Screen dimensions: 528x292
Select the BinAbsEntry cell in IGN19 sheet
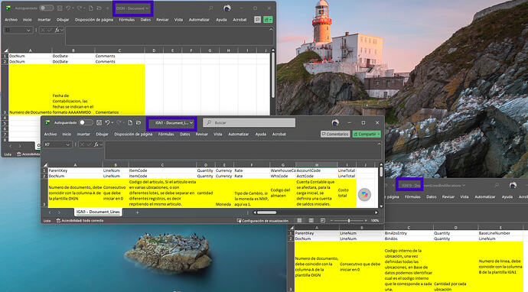pos(409,233)
